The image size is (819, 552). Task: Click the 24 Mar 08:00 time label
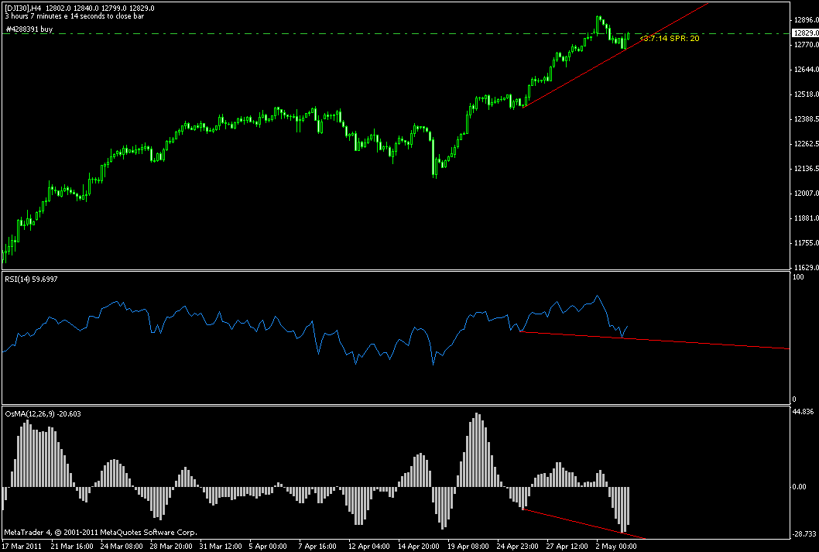[121, 547]
